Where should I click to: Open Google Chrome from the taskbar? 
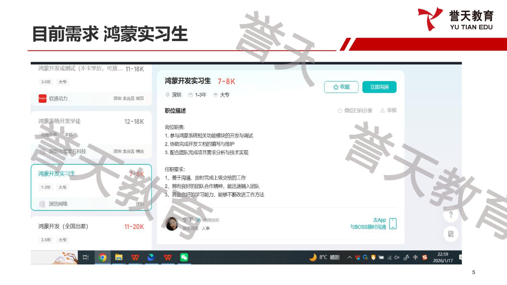pyautogui.click(x=102, y=257)
